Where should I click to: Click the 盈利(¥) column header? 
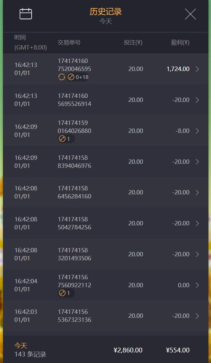coord(180,42)
